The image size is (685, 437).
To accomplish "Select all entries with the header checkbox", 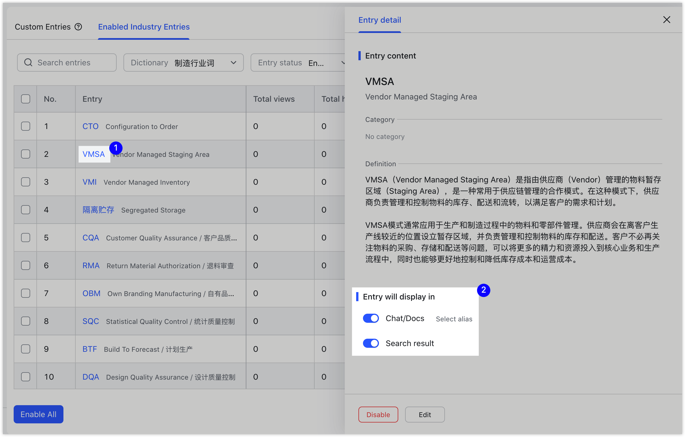I will (x=25, y=99).
